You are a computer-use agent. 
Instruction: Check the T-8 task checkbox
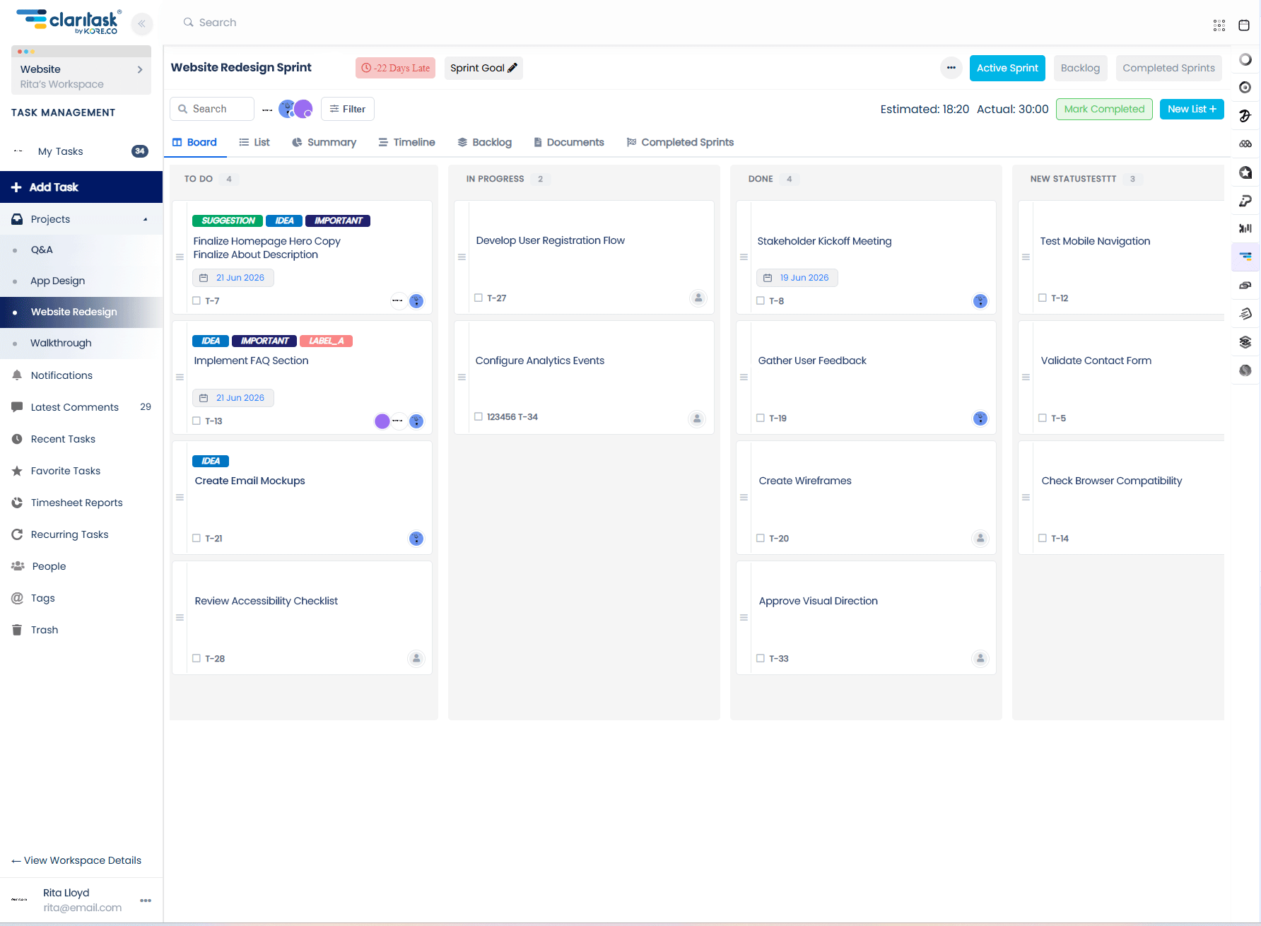pyautogui.click(x=761, y=301)
